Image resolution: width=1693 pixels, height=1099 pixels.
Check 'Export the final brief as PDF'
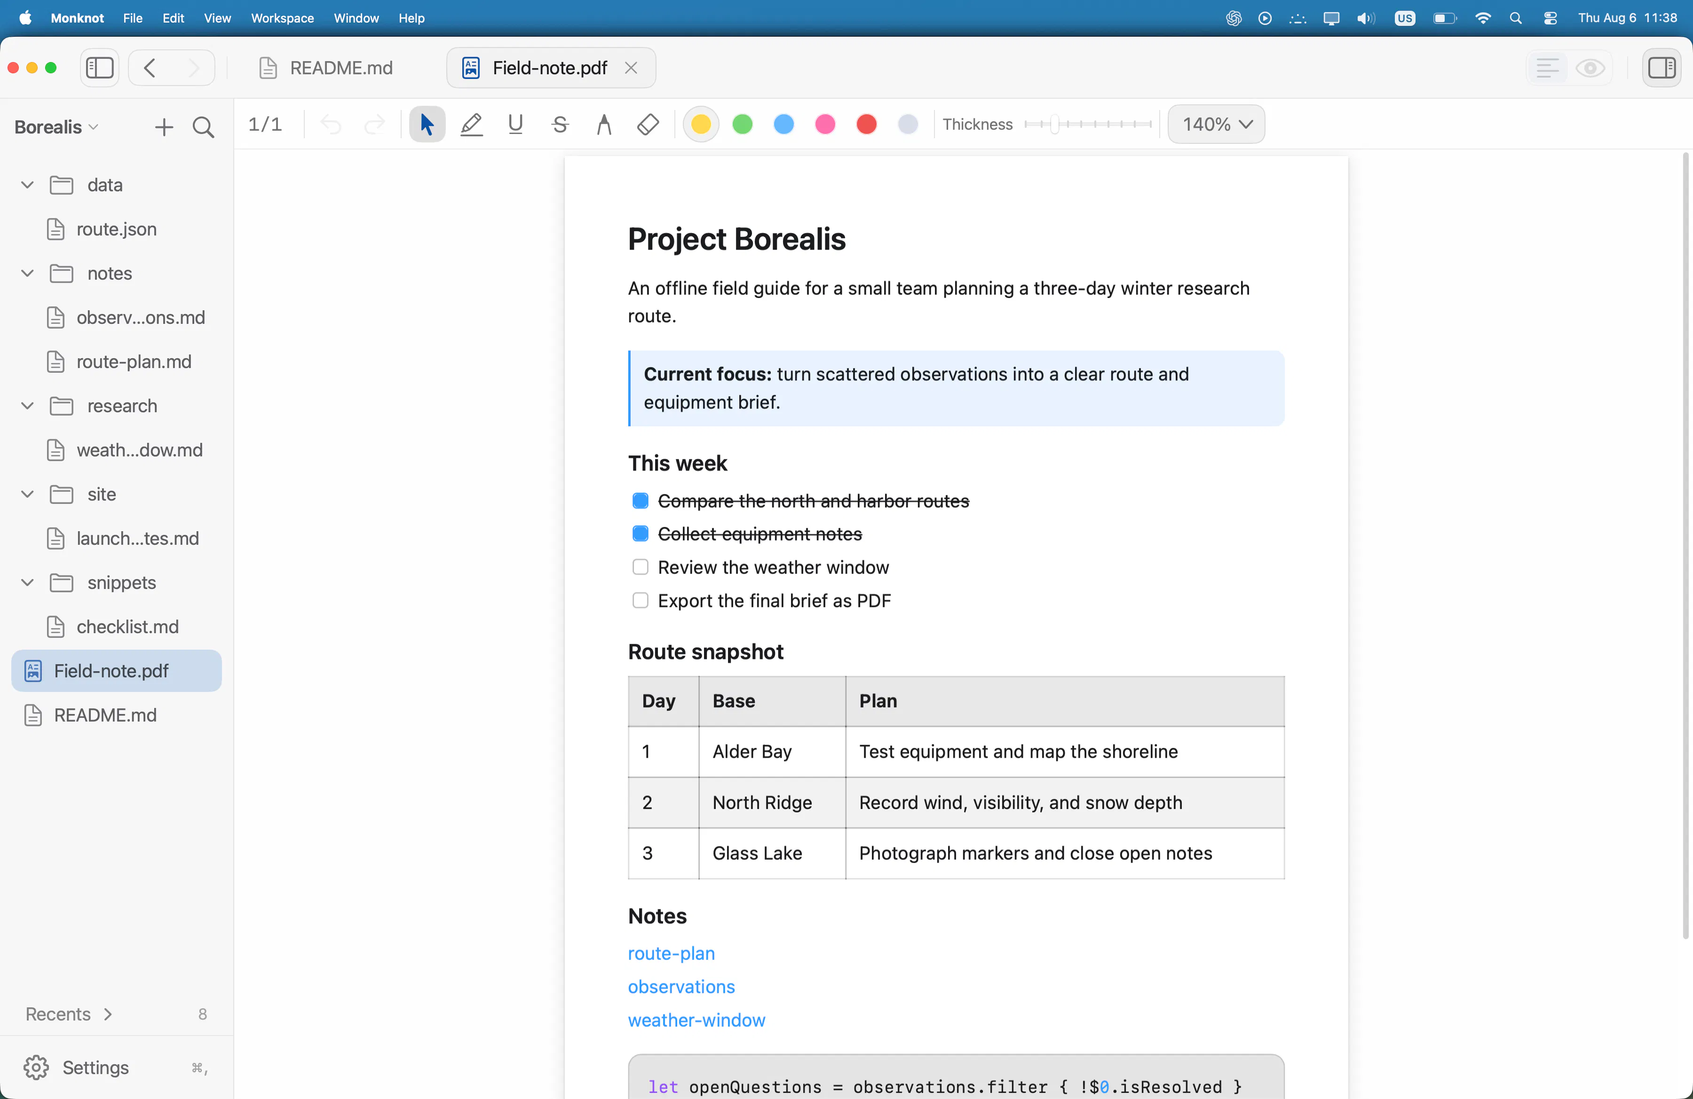click(x=640, y=601)
